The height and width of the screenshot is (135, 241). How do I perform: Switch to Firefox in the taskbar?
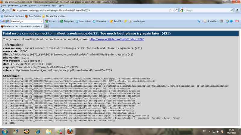coord(70,131)
